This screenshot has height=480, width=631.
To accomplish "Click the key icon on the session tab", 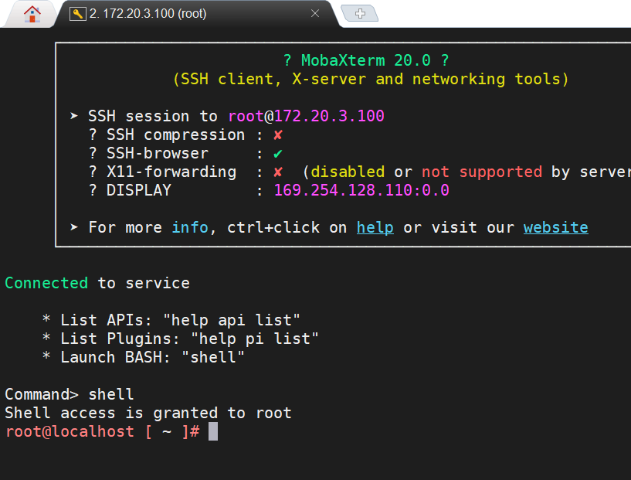I will click(x=78, y=14).
